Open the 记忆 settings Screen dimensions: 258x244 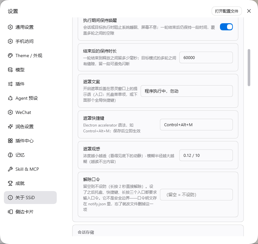coord(30,155)
